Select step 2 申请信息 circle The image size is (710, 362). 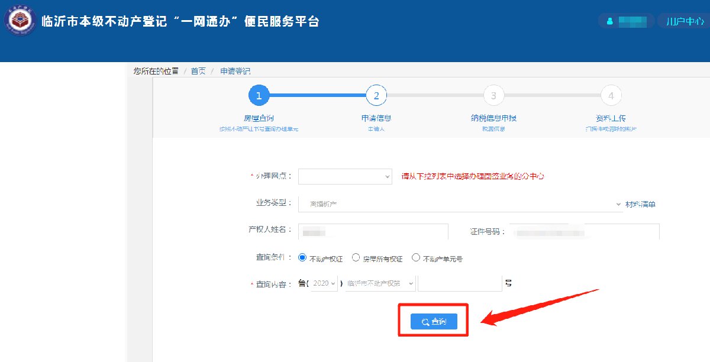[376, 95]
